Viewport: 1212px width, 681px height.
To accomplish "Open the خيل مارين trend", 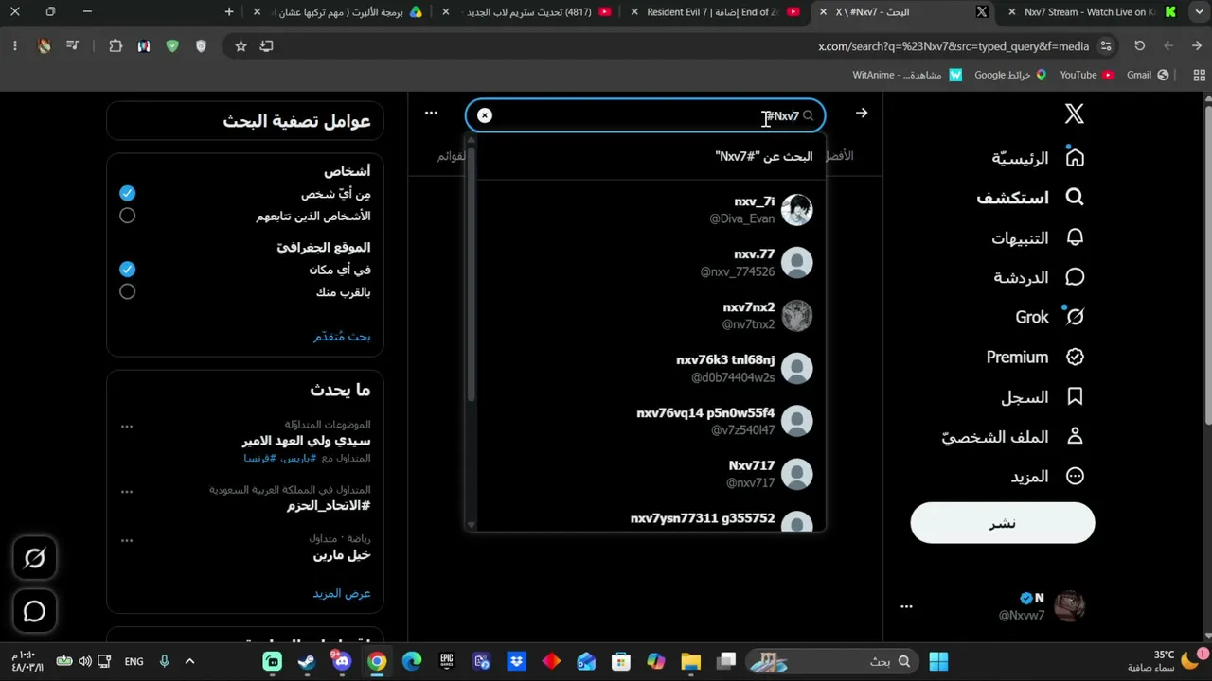I will [x=342, y=554].
